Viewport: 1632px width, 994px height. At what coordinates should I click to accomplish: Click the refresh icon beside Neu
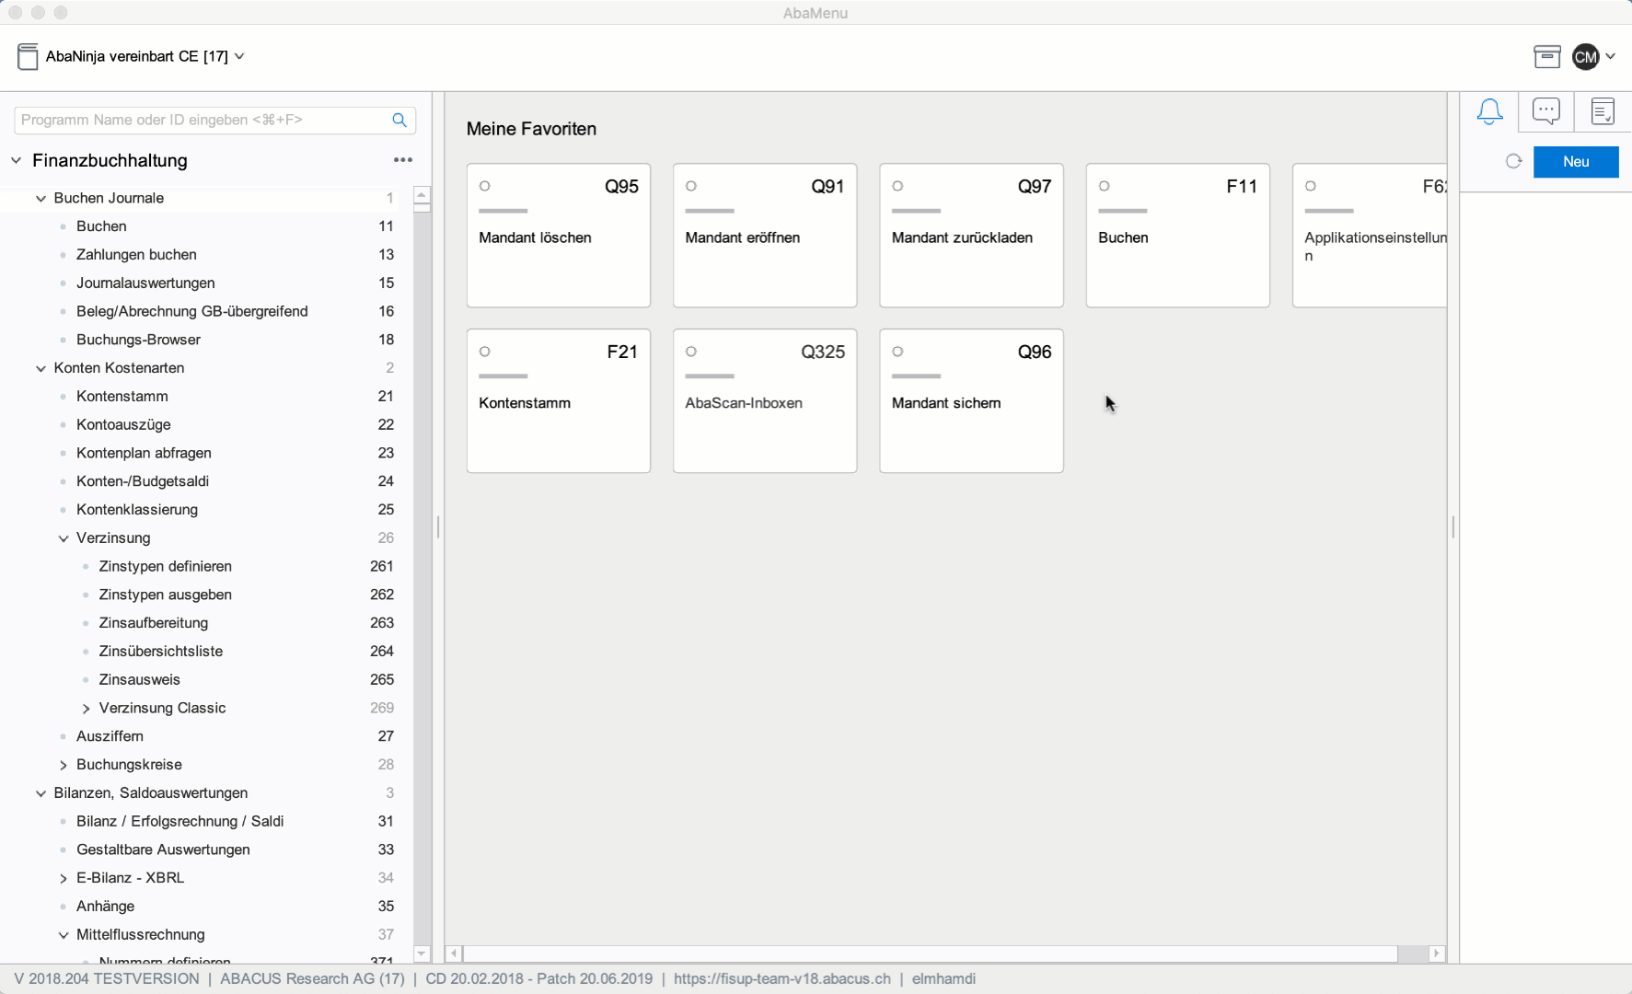[1513, 161]
